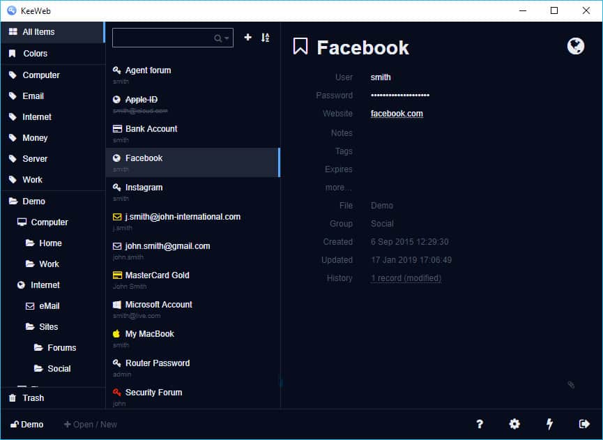Open history link 1 record (modified)
This screenshot has height=440, width=603.
[x=406, y=278]
